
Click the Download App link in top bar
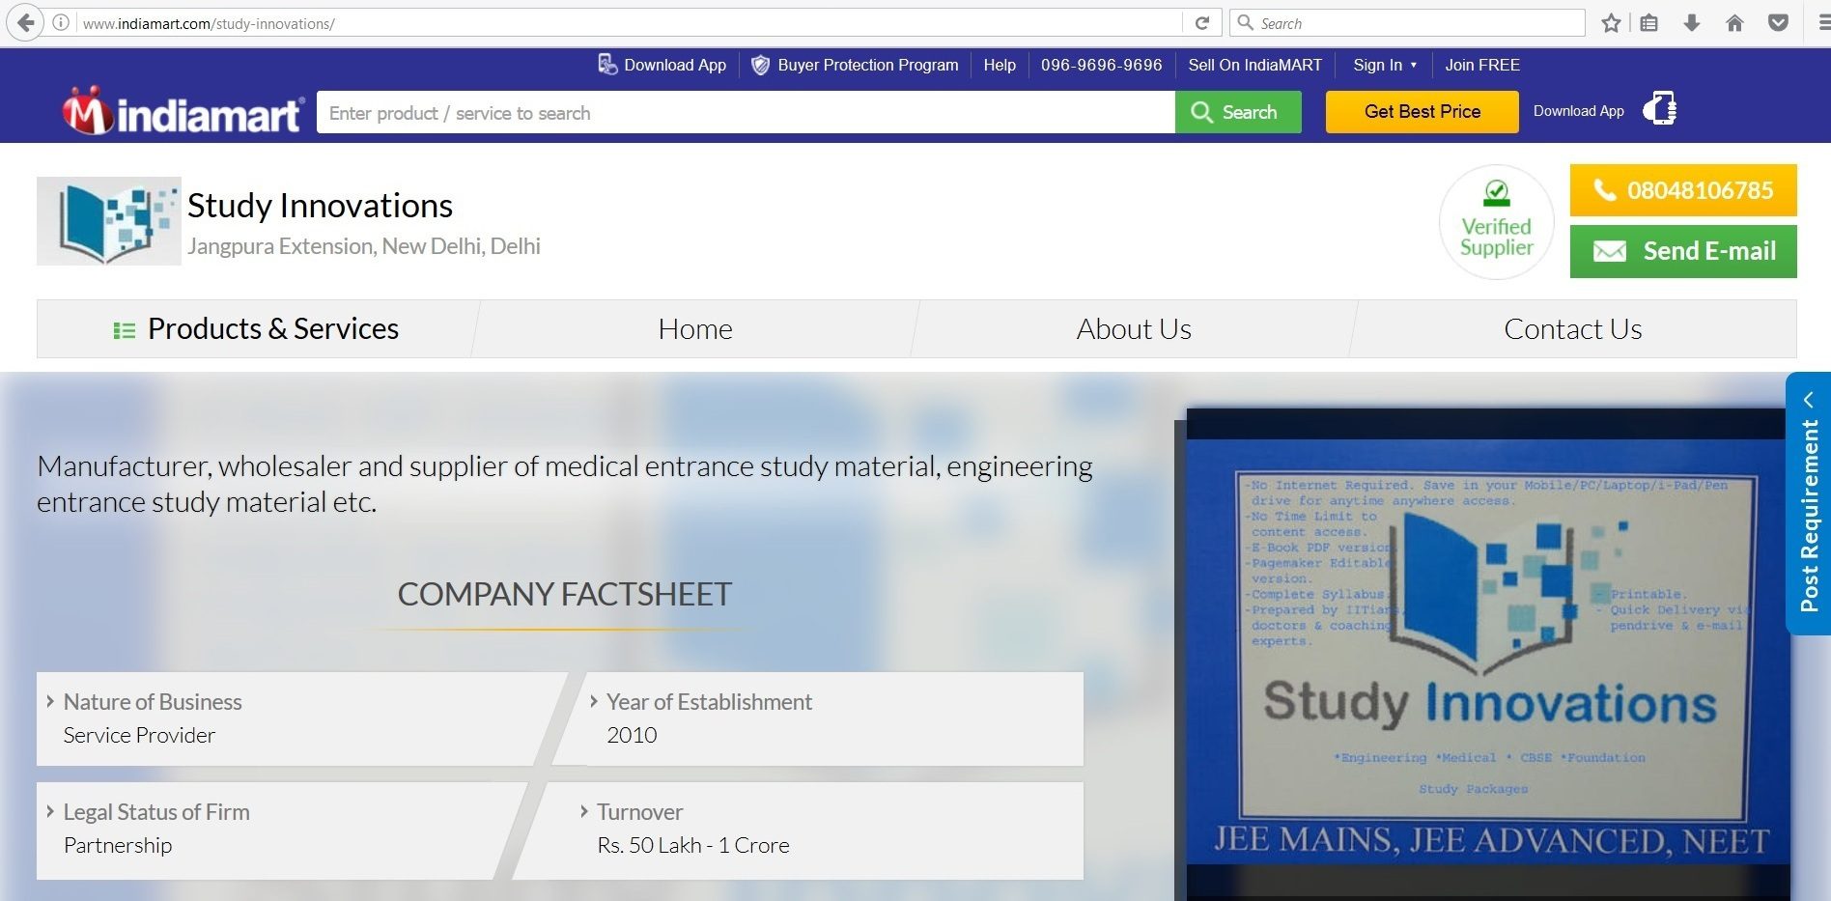tap(675, 65)
